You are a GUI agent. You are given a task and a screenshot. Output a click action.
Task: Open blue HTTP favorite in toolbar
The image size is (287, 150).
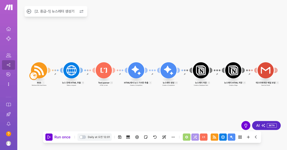coord(223,137)
